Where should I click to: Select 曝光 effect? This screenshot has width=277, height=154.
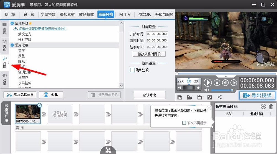coord(21,61)
